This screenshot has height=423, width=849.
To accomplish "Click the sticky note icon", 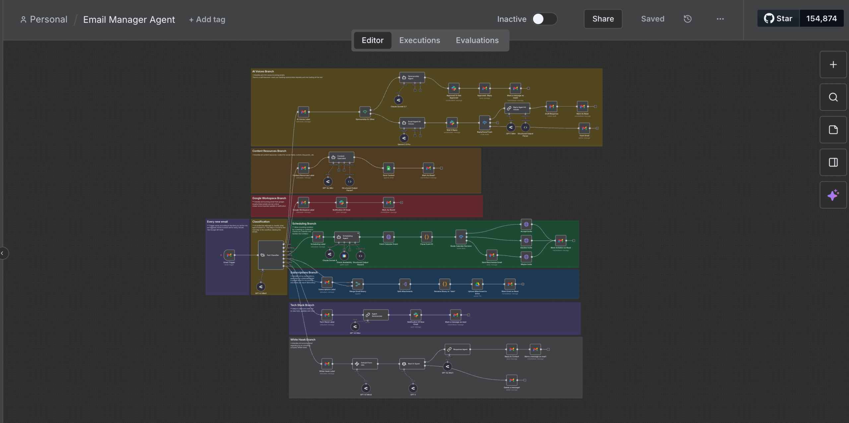I will point(833,130).
